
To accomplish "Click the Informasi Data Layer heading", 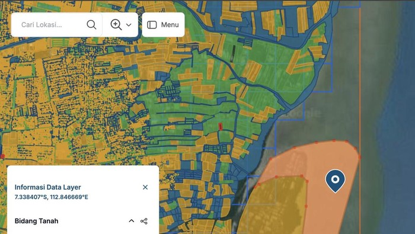I will [47, 187].
